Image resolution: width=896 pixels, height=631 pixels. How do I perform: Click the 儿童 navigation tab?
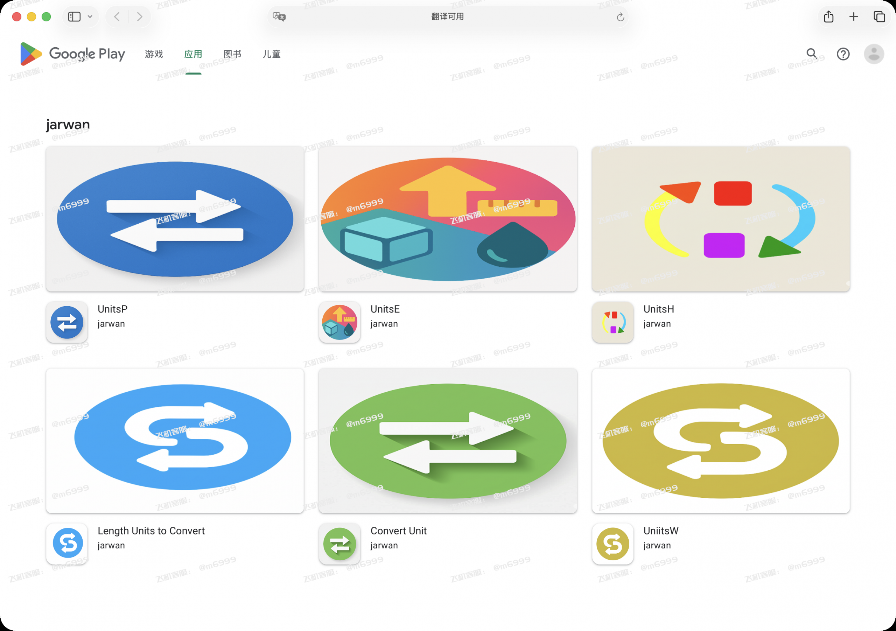pos(272,54)
